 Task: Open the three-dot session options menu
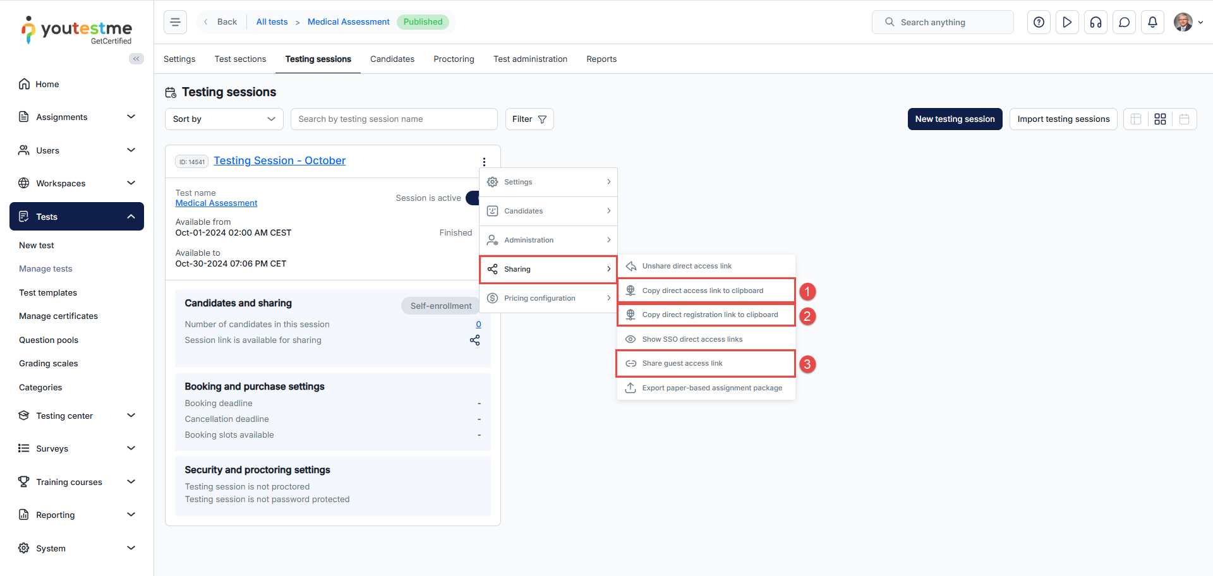tap(484, 162)
